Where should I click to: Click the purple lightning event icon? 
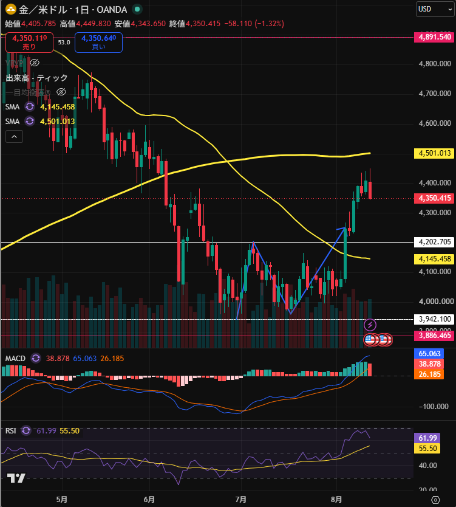tap(370, 325)
